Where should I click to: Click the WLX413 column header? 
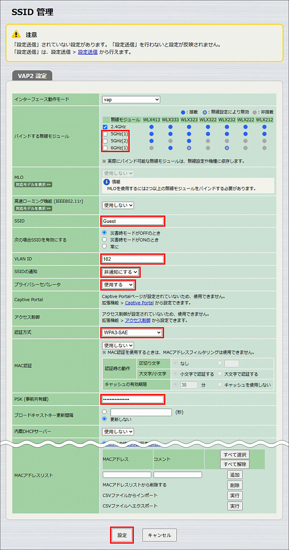pos(151,120)
